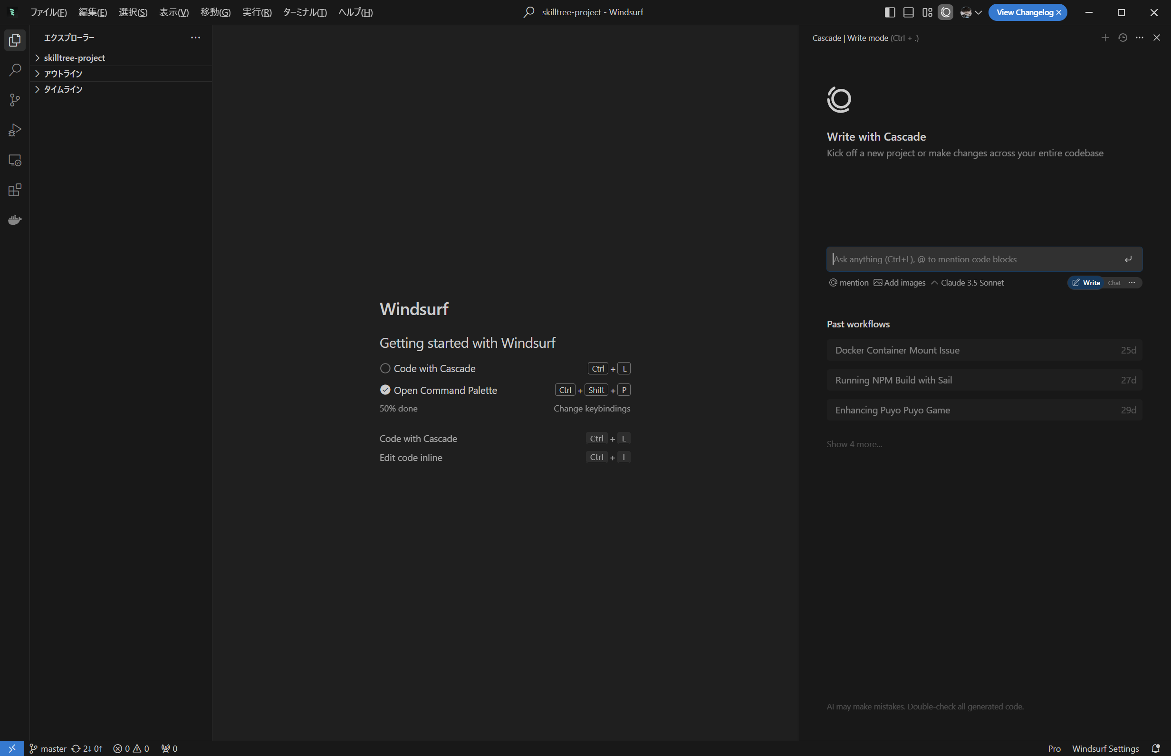This screenshot has width=1171, height=756.
Task: Switch Cascade to Write mode
Action: pos(1086,283)
